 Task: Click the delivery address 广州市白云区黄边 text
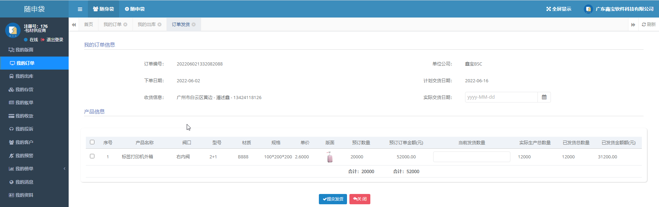click(195, 98)
